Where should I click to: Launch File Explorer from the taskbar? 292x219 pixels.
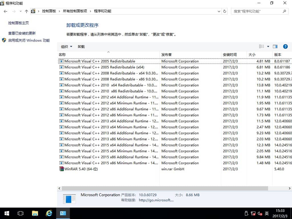(35, 213)
